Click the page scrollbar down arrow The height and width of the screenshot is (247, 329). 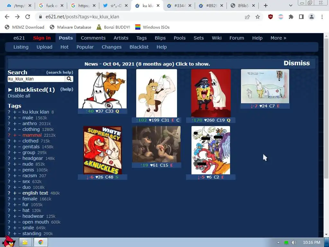326,234
